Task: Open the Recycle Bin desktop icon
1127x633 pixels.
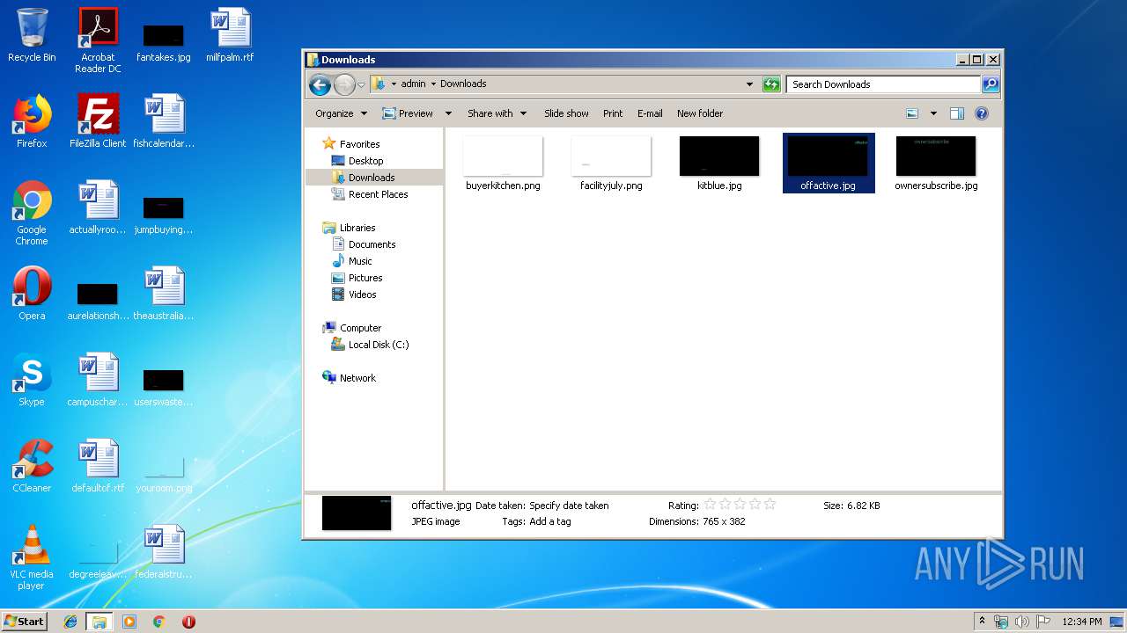Action: (32, 35)
